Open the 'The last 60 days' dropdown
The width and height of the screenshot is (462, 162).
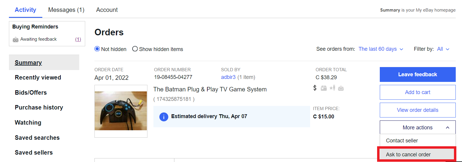381,49
